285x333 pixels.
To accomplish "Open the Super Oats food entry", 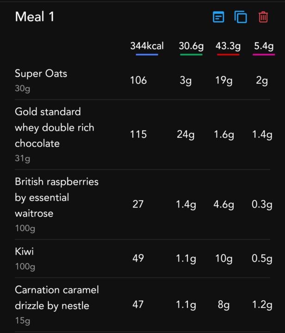I will 41,74.
